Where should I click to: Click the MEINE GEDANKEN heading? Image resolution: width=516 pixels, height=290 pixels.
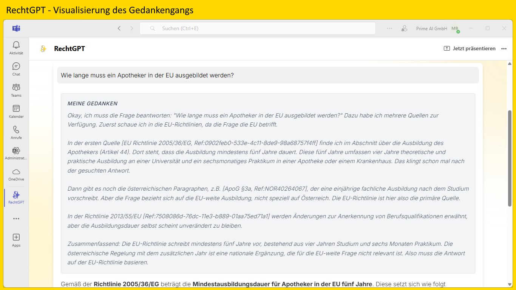(93, 103)
